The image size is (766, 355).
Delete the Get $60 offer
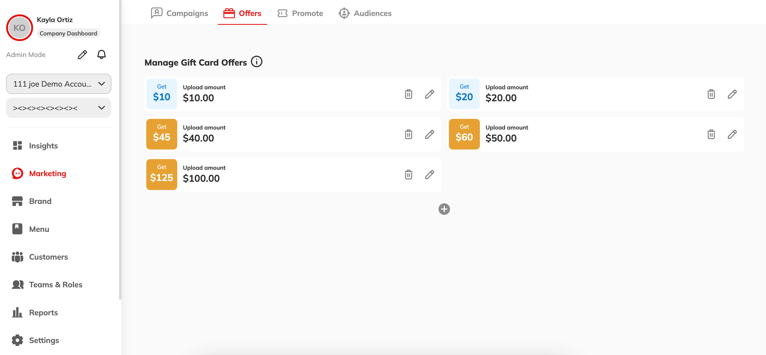(x=711, y=135)
